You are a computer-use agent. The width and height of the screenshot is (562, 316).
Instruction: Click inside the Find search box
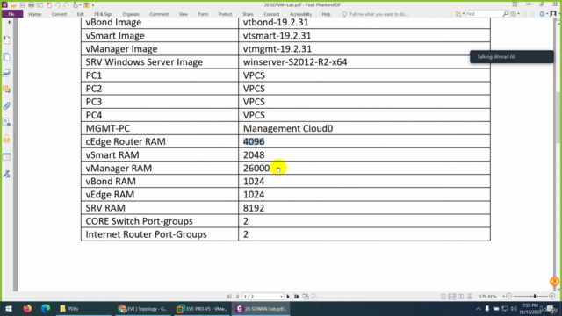483,14
